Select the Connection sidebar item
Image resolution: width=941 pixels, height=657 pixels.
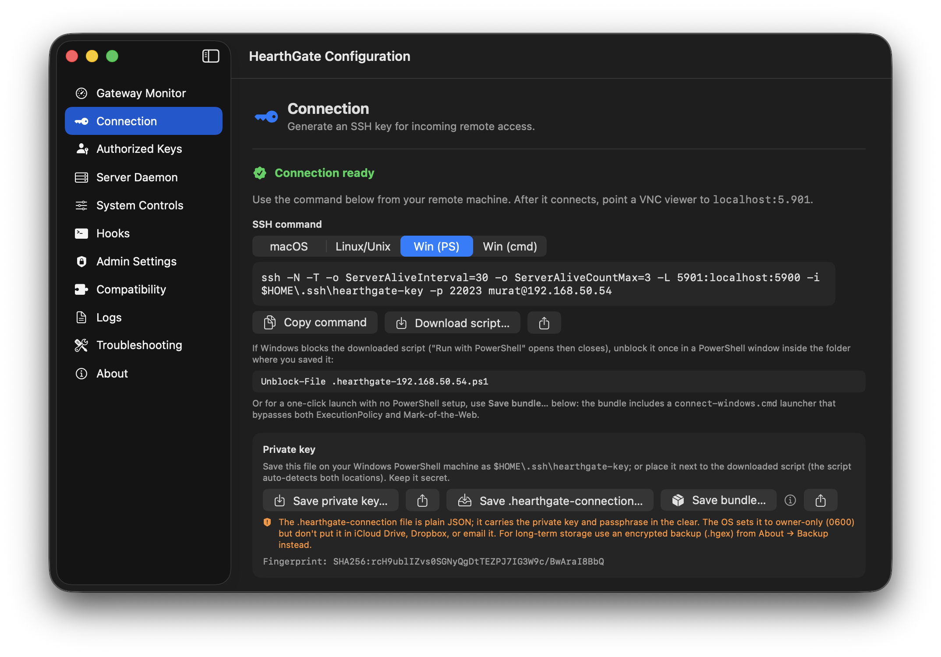coord(143,121)
